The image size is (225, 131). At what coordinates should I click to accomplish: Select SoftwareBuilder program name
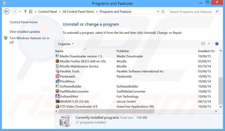tap(71, 86)
